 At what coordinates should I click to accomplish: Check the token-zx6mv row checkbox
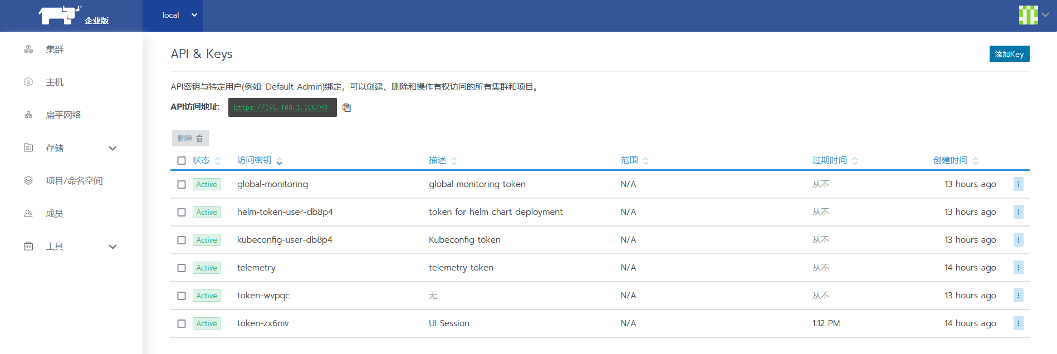pos(182,323)
